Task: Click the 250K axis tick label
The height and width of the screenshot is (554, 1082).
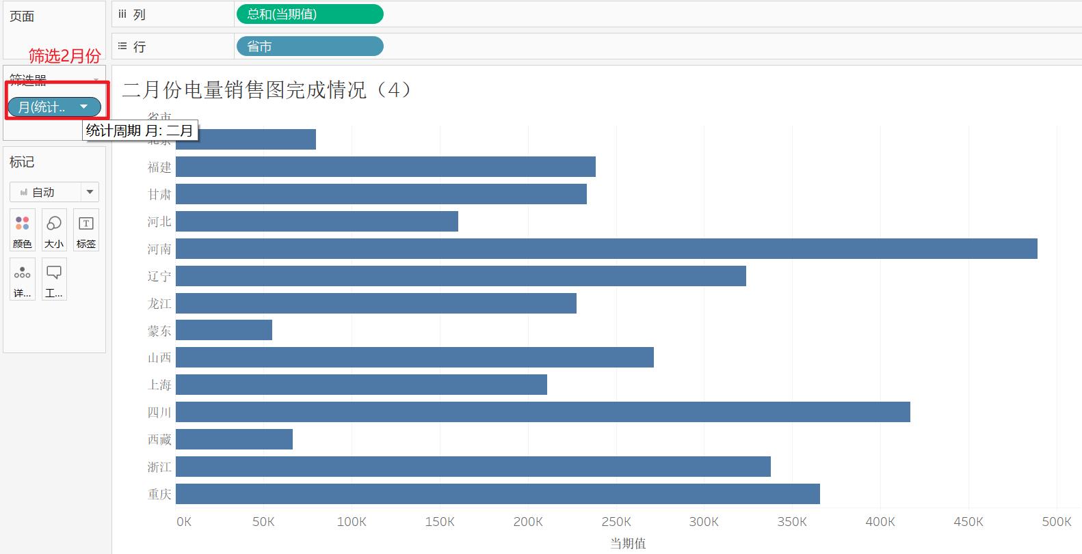Action: [x=616, y=522]
